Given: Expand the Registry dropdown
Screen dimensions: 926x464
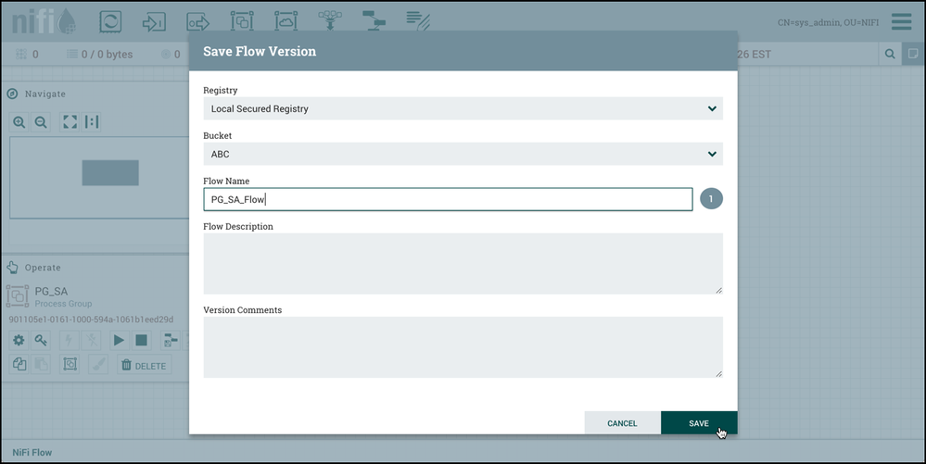Looking at the screenshot, I should [463, 108].
